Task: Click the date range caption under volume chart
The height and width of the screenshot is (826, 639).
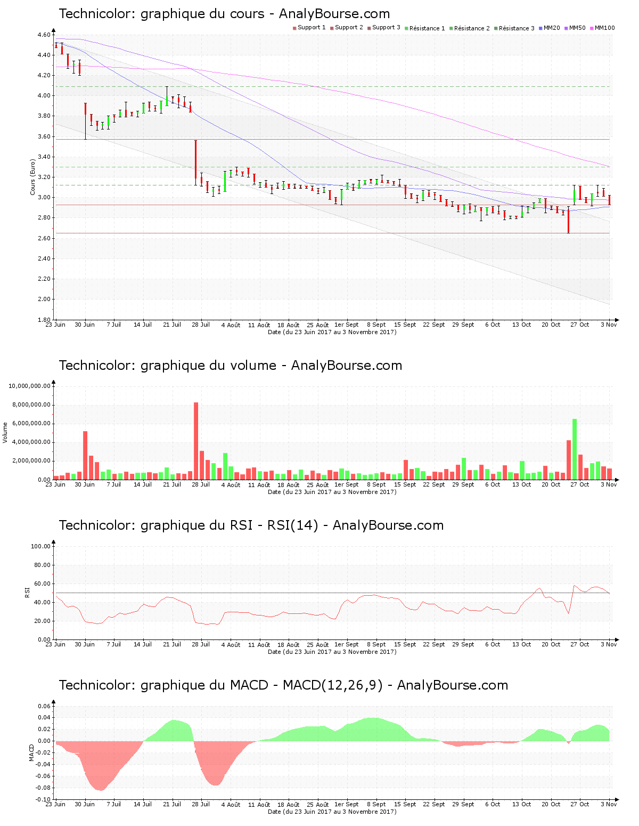Action: coord(332,492)
